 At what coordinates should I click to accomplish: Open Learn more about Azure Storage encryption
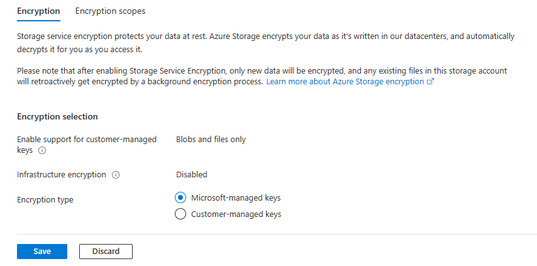coord(345,82)
